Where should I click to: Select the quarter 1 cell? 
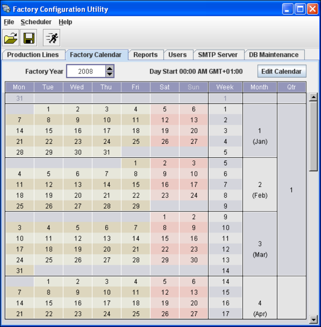[x=291, y=190]
